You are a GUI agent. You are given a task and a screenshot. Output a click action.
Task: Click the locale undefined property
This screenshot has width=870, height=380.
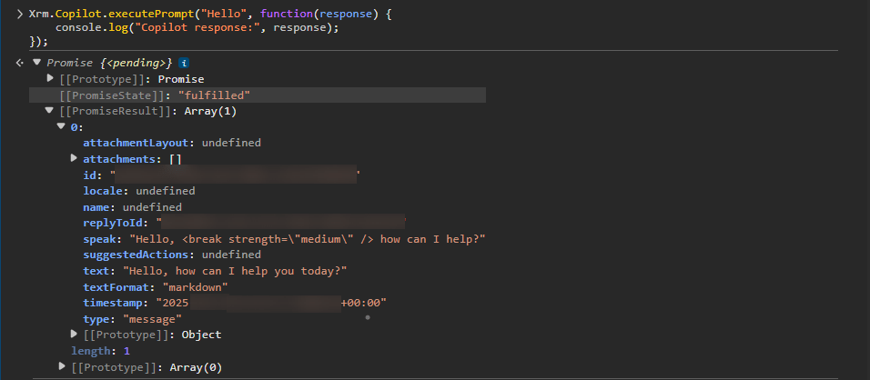(138, 191)
